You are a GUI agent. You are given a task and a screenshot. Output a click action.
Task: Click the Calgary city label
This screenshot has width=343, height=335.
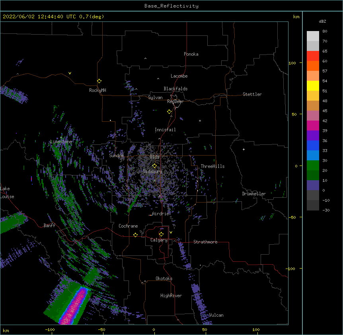(159, 240)
